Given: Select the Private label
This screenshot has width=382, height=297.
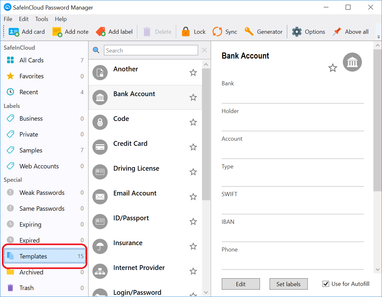Looking at the screenshot, I should (45, 134).
